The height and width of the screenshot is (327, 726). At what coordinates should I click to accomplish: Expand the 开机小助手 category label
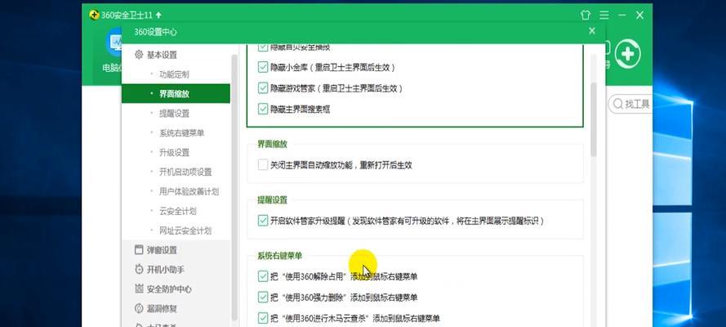coord(166,270)
